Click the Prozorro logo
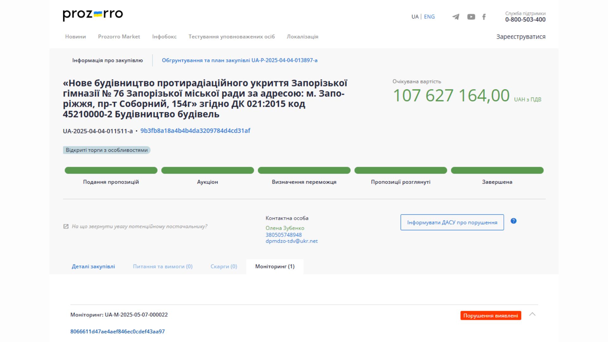 coord(92,14)
